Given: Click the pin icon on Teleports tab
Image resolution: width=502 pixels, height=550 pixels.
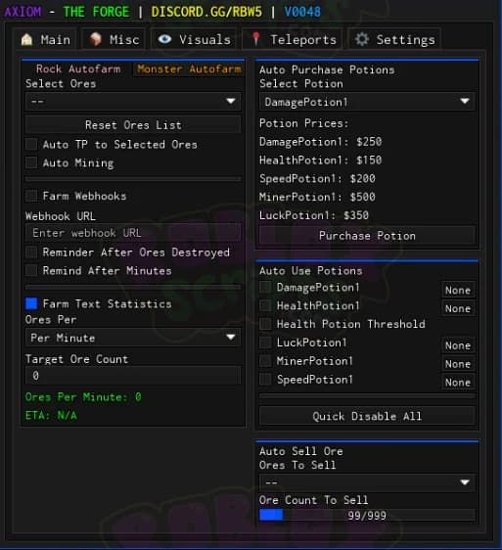Looking at the screenshot, I should (x=256, y=39).
